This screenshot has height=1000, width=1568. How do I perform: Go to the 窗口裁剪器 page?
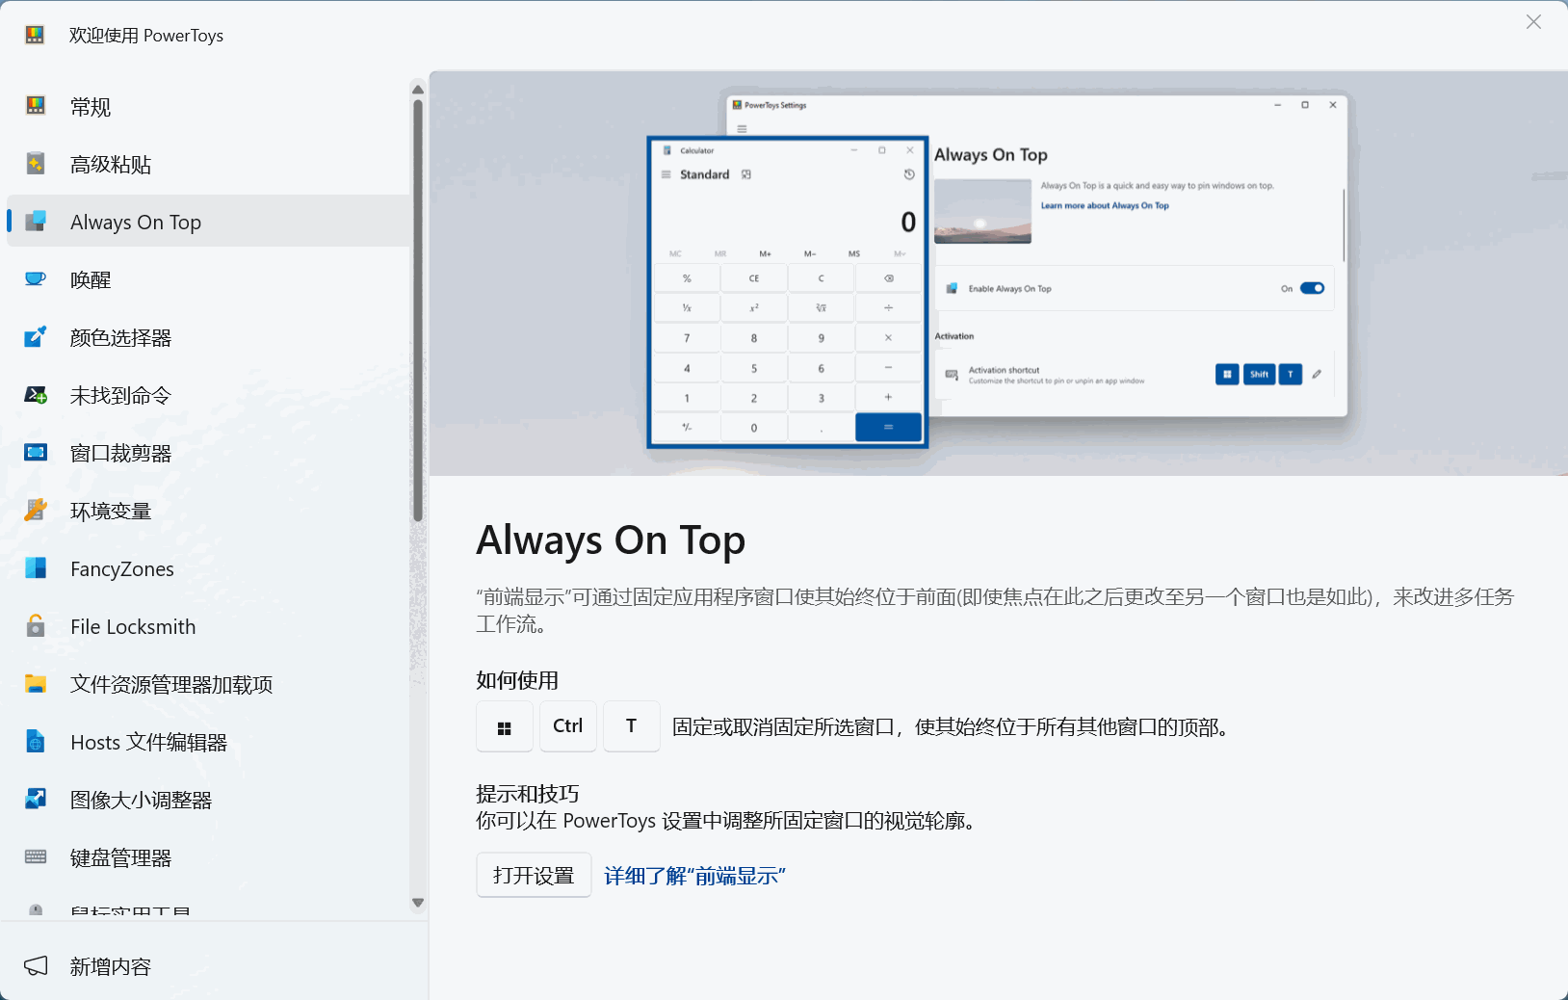tap(208, 453)
